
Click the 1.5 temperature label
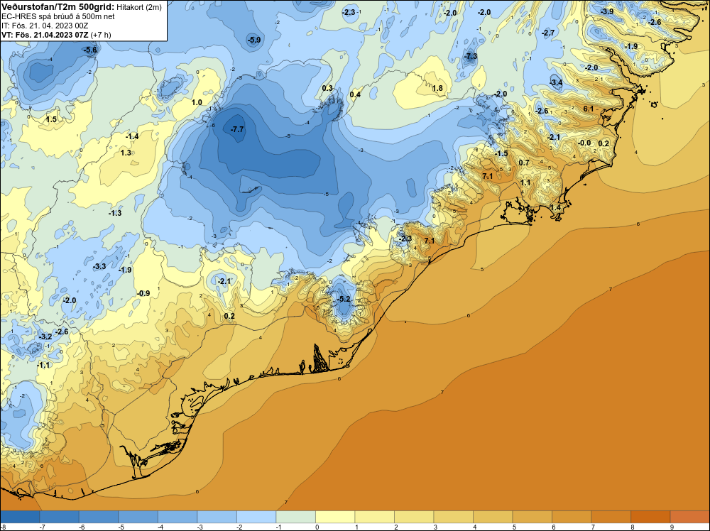click(51, 119)
